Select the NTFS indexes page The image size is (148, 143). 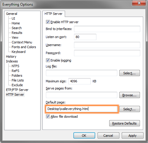[16, 66]
